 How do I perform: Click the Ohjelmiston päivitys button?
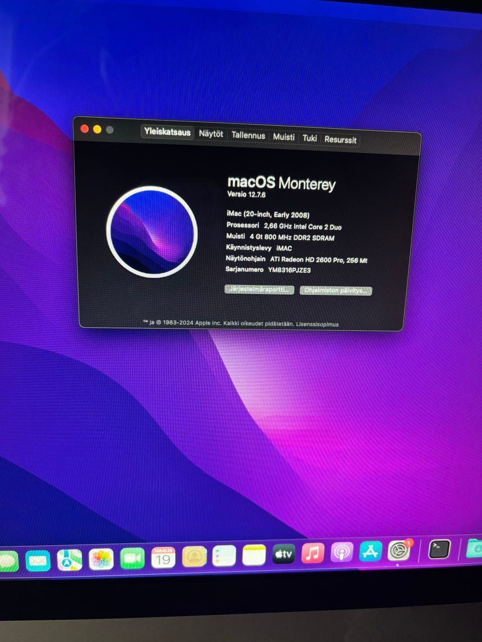335,290
